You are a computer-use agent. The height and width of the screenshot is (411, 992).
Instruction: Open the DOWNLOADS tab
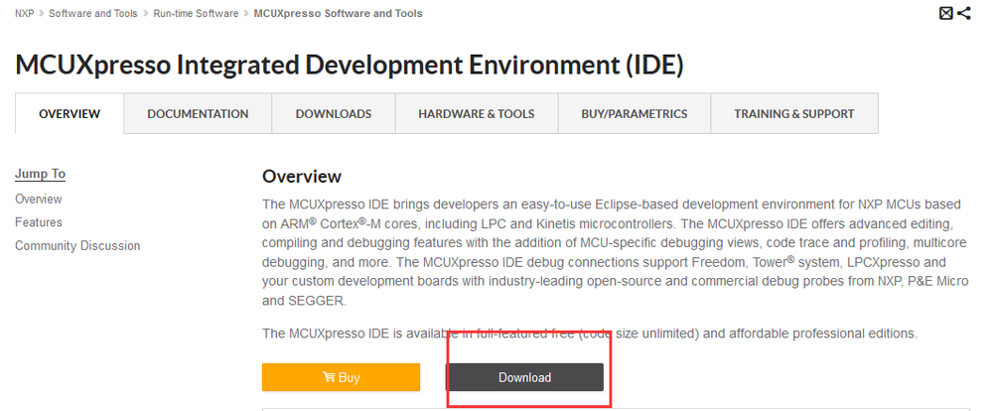(x=334, y=114)
